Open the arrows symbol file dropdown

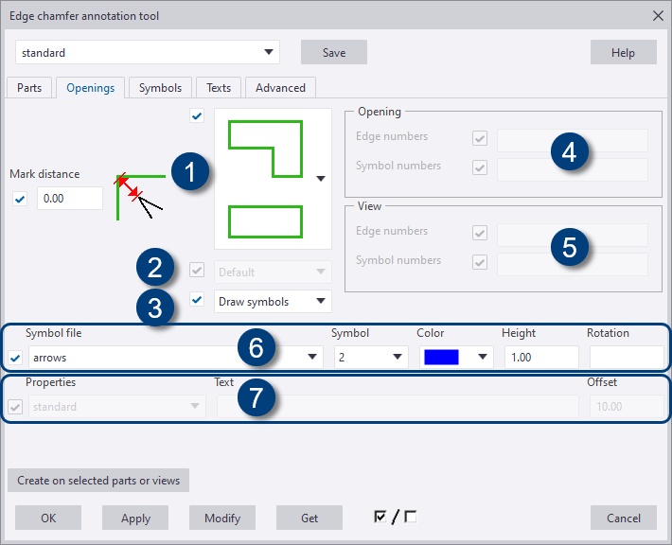point(176,357)
